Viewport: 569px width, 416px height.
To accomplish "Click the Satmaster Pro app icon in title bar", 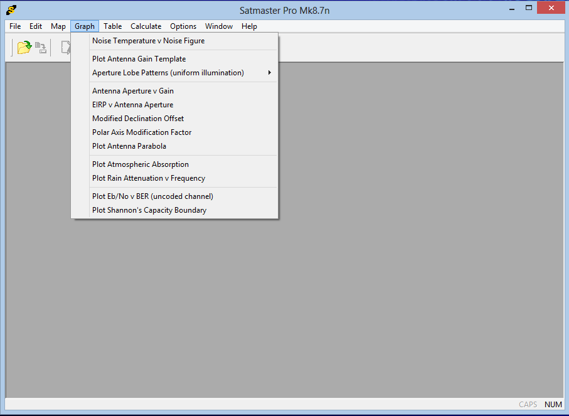I will point(12,10).
